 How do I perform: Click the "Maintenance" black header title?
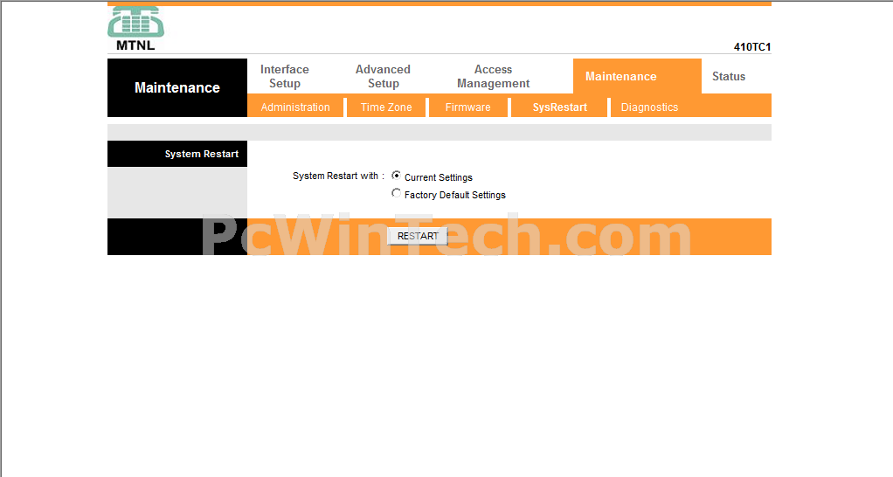177,87
